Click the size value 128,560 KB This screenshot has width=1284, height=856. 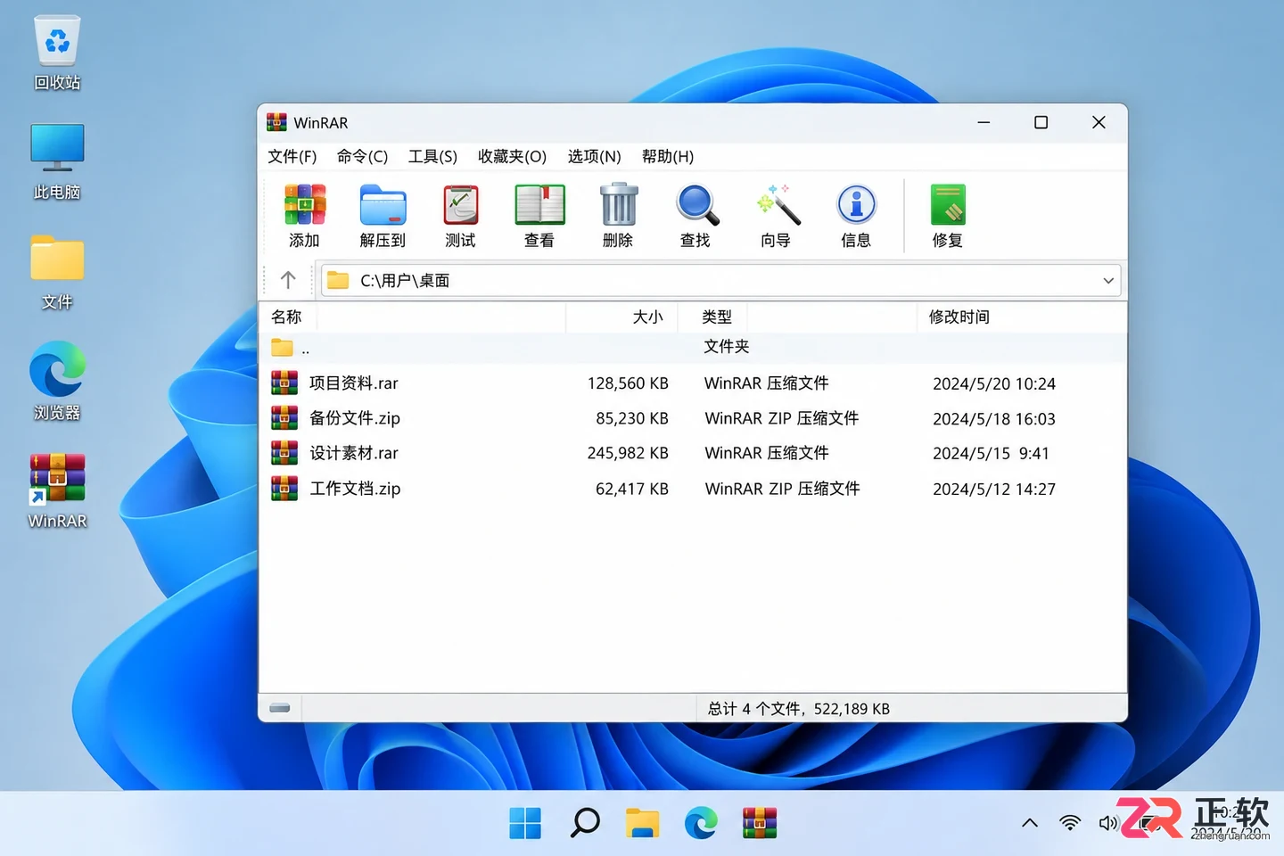click(628, 383)
